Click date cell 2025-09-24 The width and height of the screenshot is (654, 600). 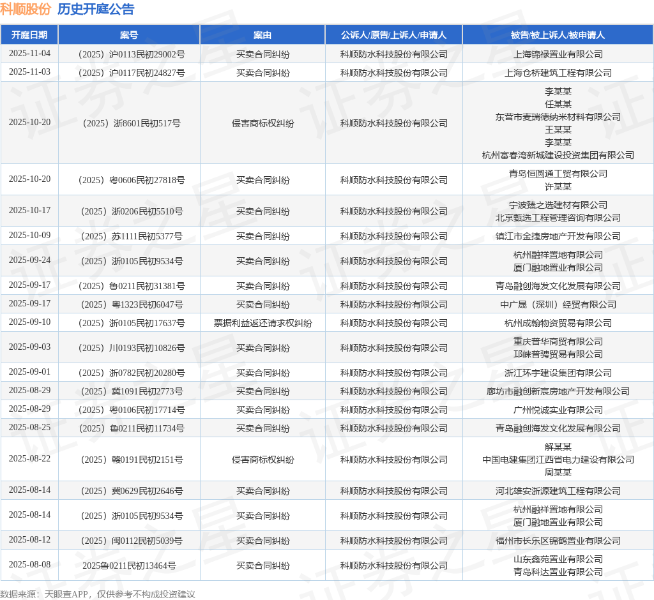tap(29, 260)
